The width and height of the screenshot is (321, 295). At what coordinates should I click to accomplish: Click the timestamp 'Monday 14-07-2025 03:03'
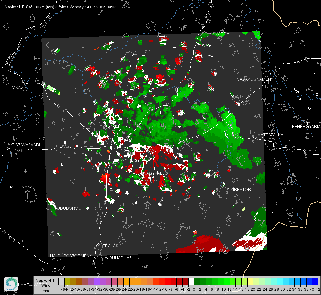93,7
